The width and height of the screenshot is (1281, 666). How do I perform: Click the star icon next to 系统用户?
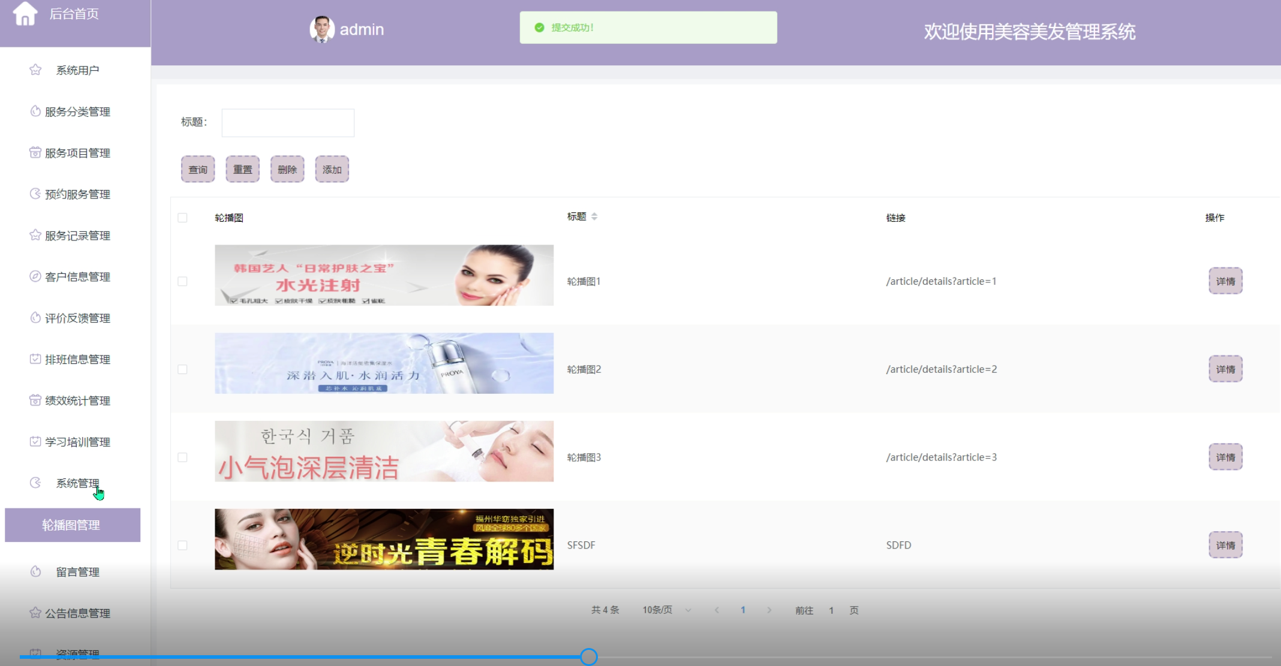pyautogui.click(x=35, y=70)
